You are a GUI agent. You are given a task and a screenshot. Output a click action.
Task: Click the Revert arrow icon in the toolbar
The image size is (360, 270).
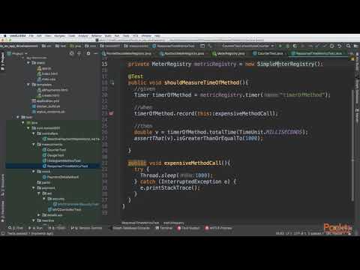(340, 46)
